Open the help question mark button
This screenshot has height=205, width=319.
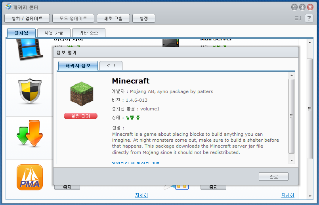[x=309, y=18]
